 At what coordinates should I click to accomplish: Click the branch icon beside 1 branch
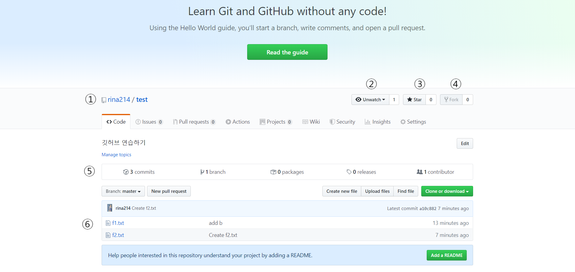click(202, 172)
